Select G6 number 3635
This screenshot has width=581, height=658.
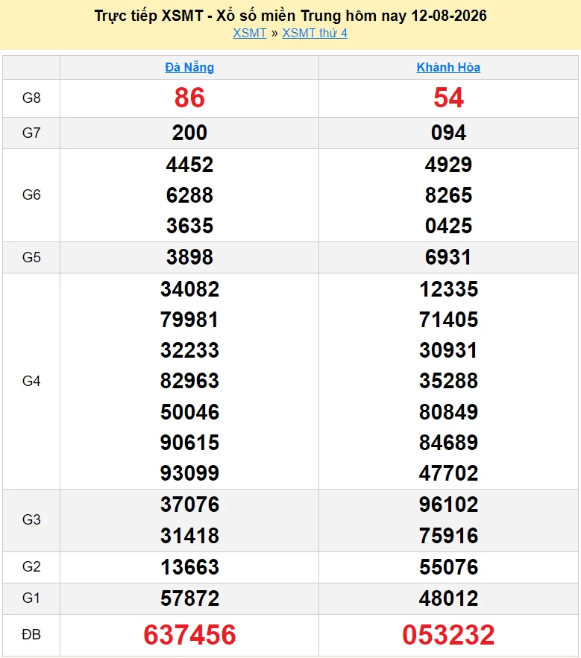pyautogui.click(x=189, y=226)
